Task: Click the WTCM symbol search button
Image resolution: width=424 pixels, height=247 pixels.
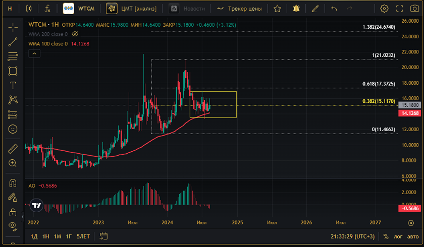Action: (x=80, y=9)
